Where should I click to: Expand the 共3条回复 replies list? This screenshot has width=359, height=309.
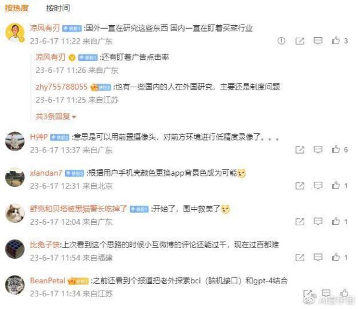click(x=56, y=117)
